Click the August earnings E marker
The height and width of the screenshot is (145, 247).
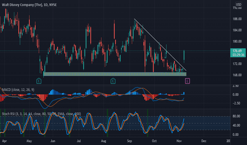[x=113, y=81]
